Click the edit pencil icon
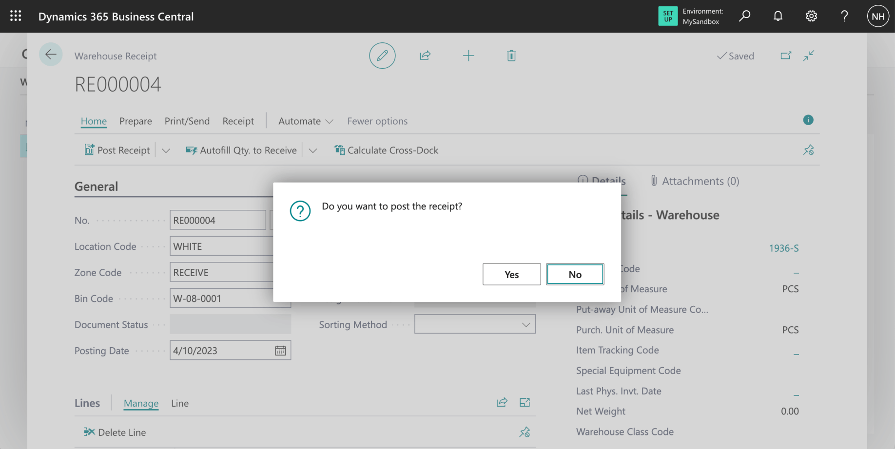This screenshot has height=449, width=895. (x=382, y=56)
